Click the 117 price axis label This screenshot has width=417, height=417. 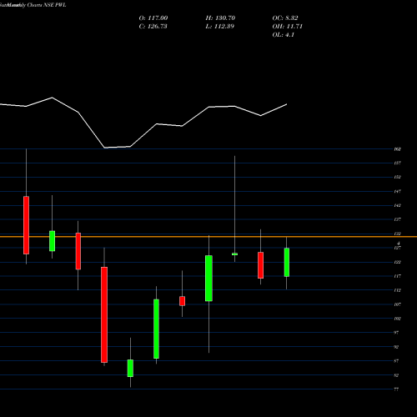pos(398,276)
